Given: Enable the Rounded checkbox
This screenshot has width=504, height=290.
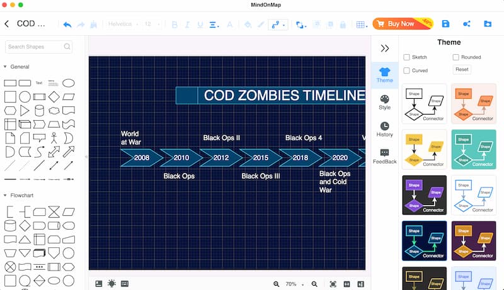Looking at the screenshot, I should click(x=455, y=57).
